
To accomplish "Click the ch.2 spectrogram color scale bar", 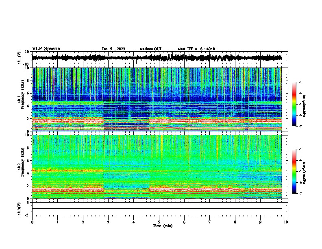I will pos(294,171).
